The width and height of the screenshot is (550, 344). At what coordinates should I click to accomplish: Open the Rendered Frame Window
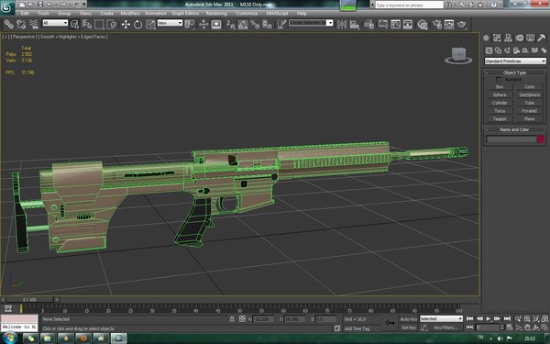pyautogui.click(x=449, y=24)
